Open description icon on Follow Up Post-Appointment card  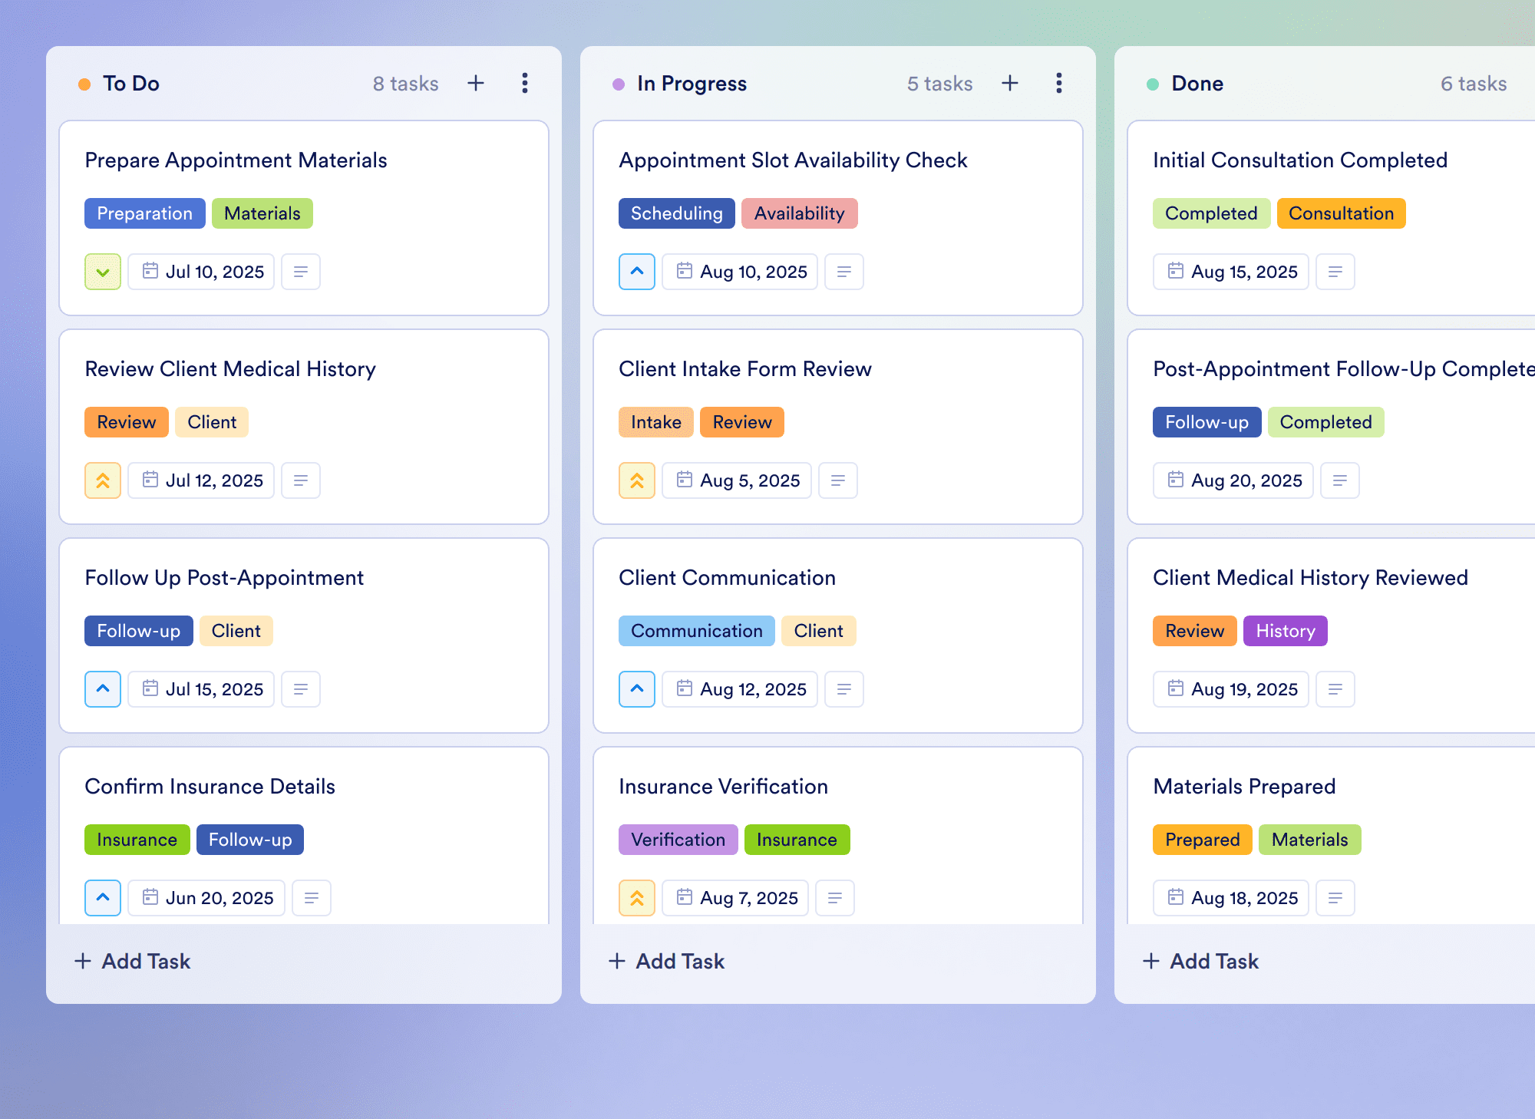tap(301, 689)
